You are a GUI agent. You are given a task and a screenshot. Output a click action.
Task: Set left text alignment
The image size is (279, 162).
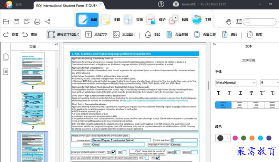[223, 105]
